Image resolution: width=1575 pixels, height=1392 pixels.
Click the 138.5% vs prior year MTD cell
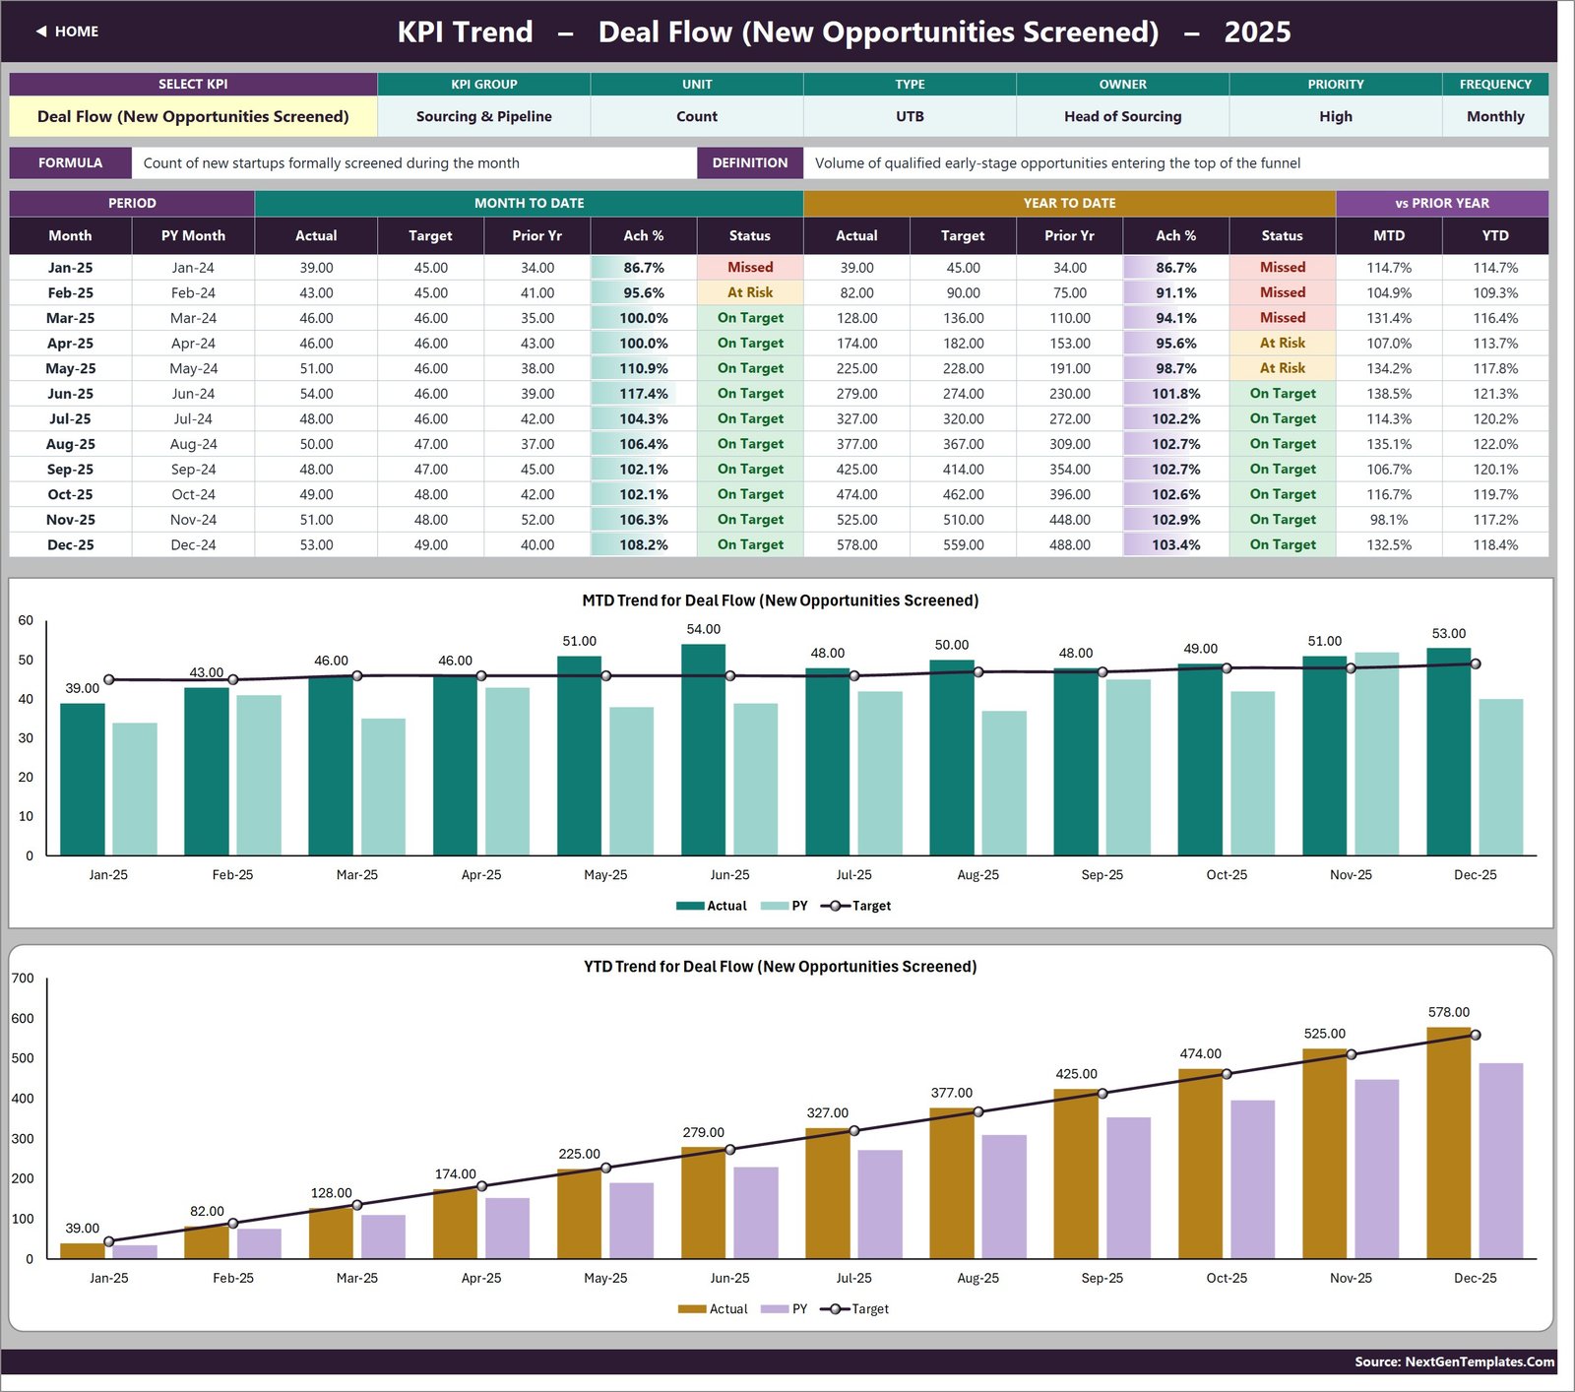(1389, 394)
